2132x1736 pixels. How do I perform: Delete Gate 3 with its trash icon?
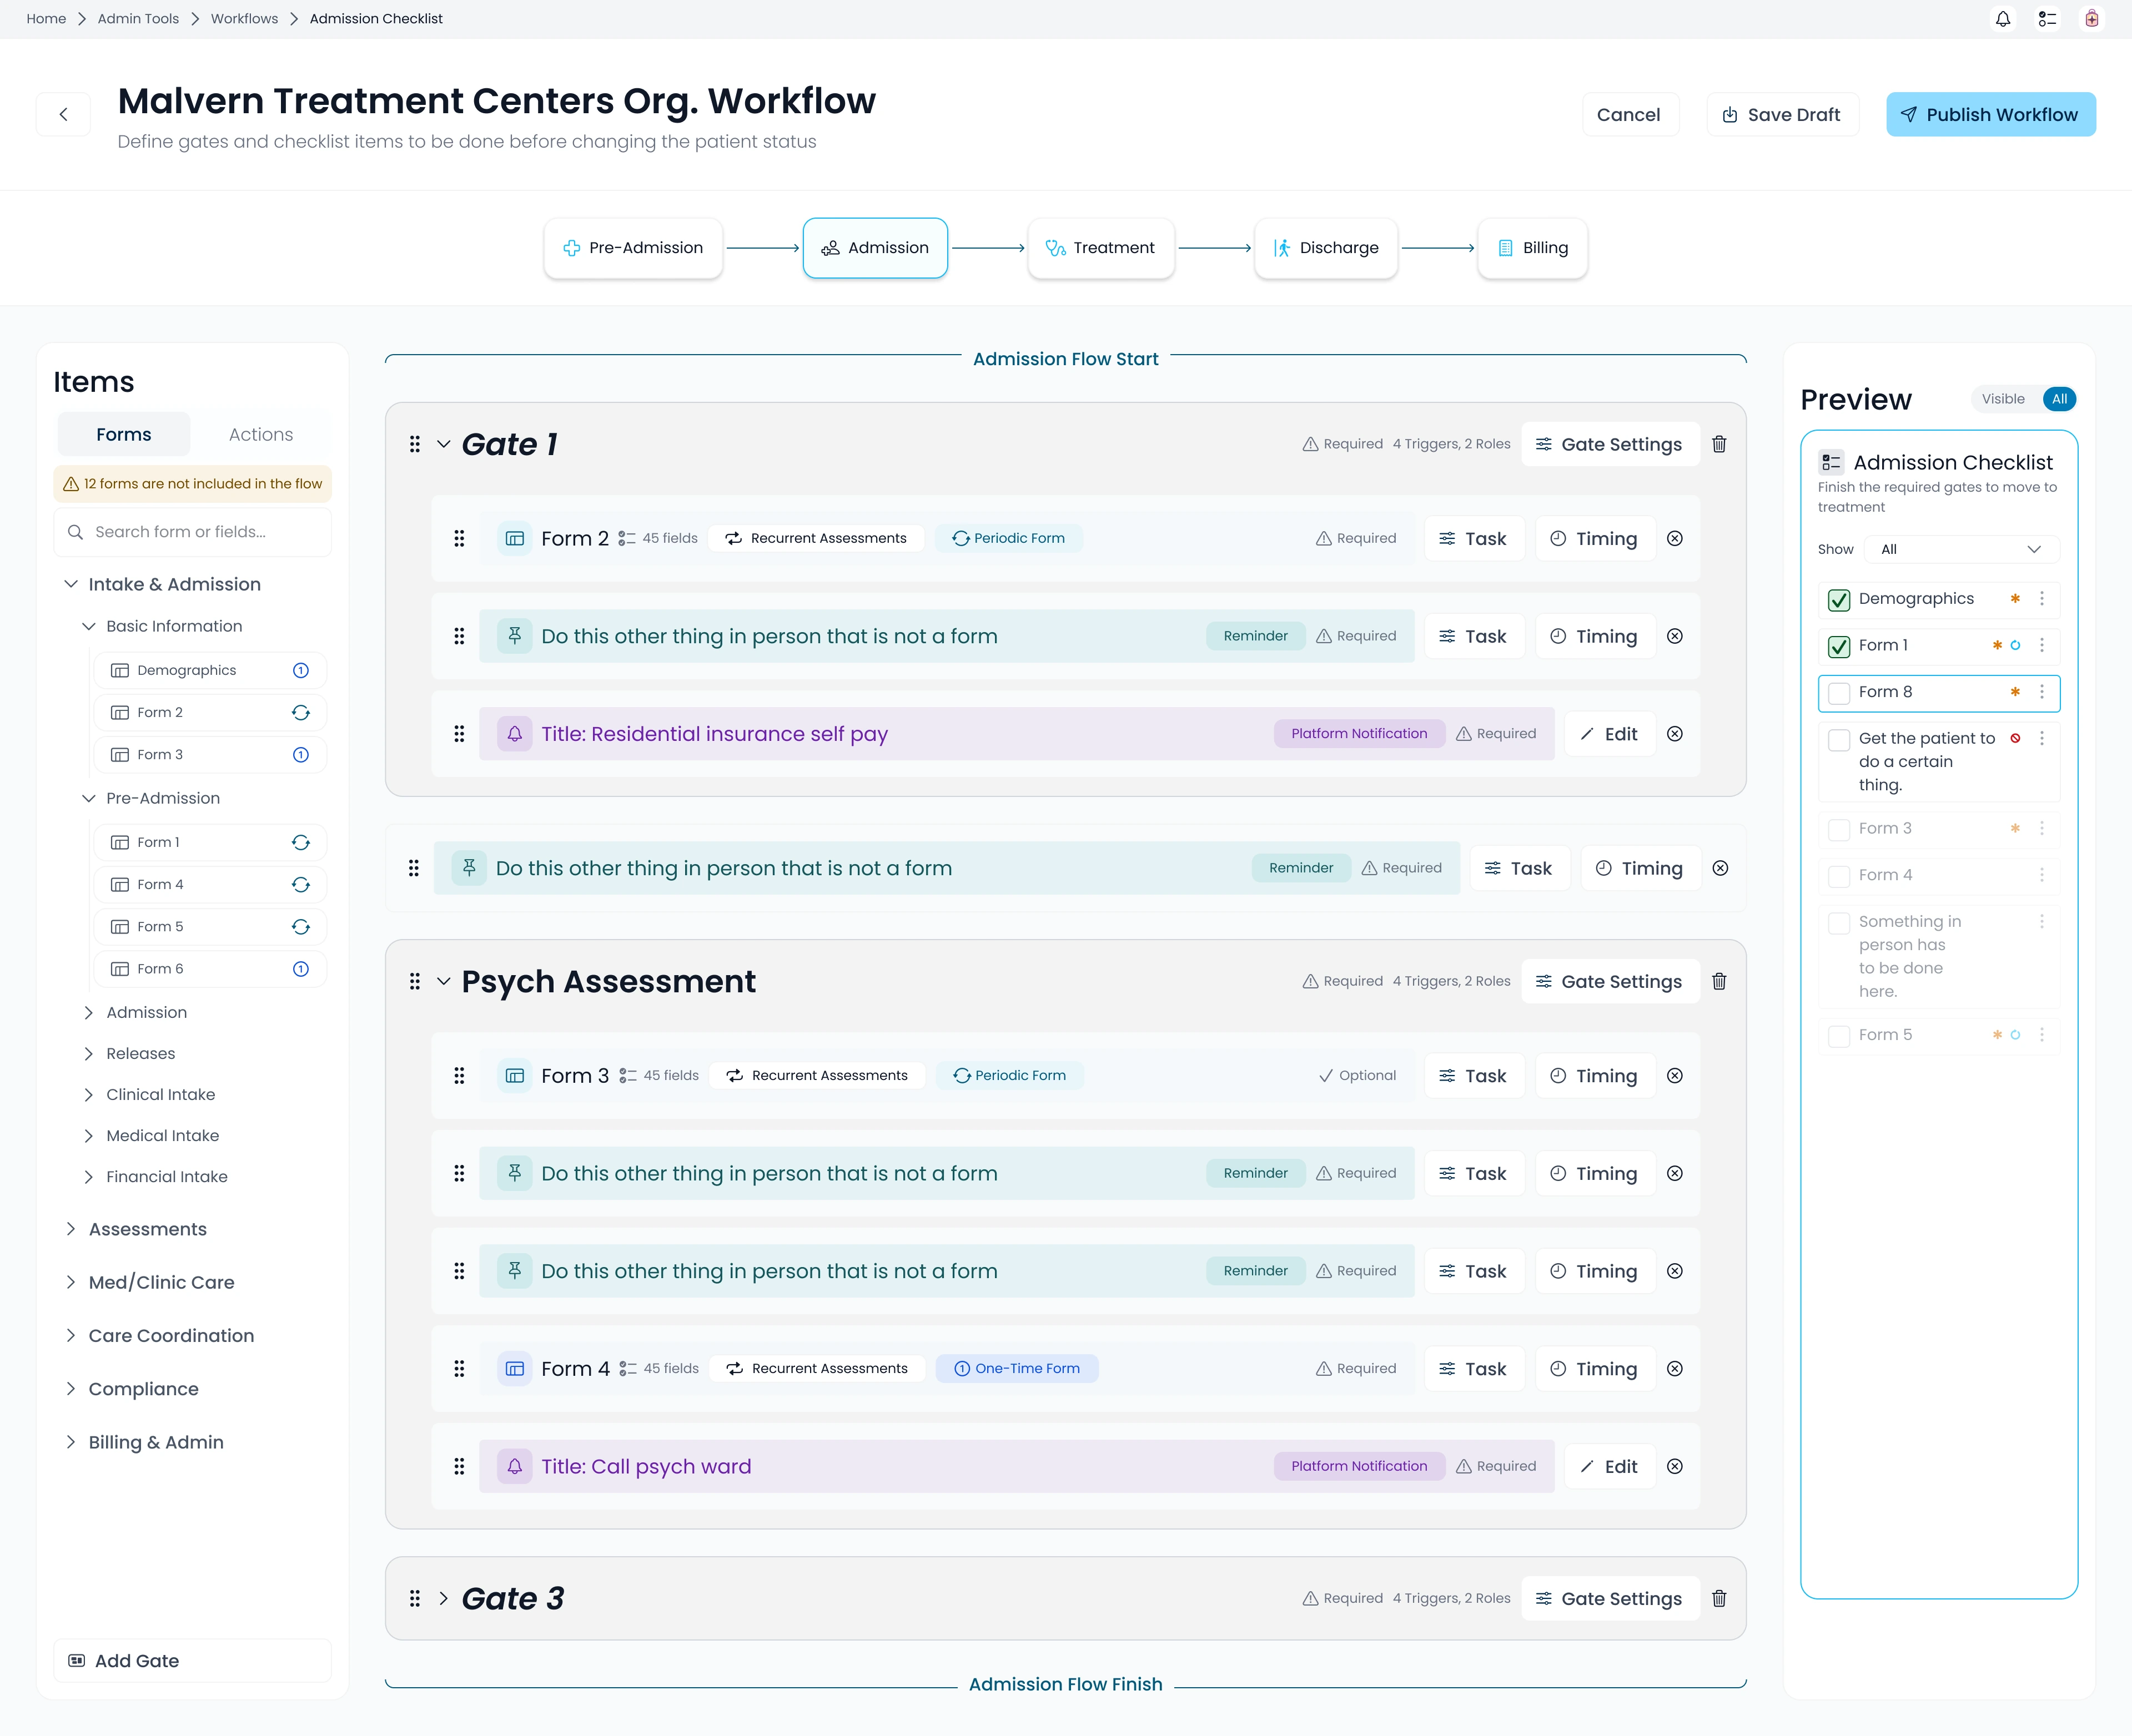pos(1719,1598)
